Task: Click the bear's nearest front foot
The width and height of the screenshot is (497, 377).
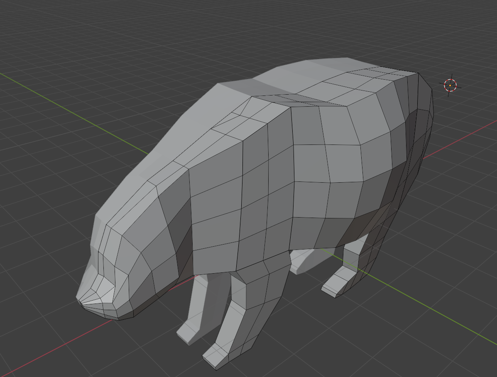Action: pos(216,356)
